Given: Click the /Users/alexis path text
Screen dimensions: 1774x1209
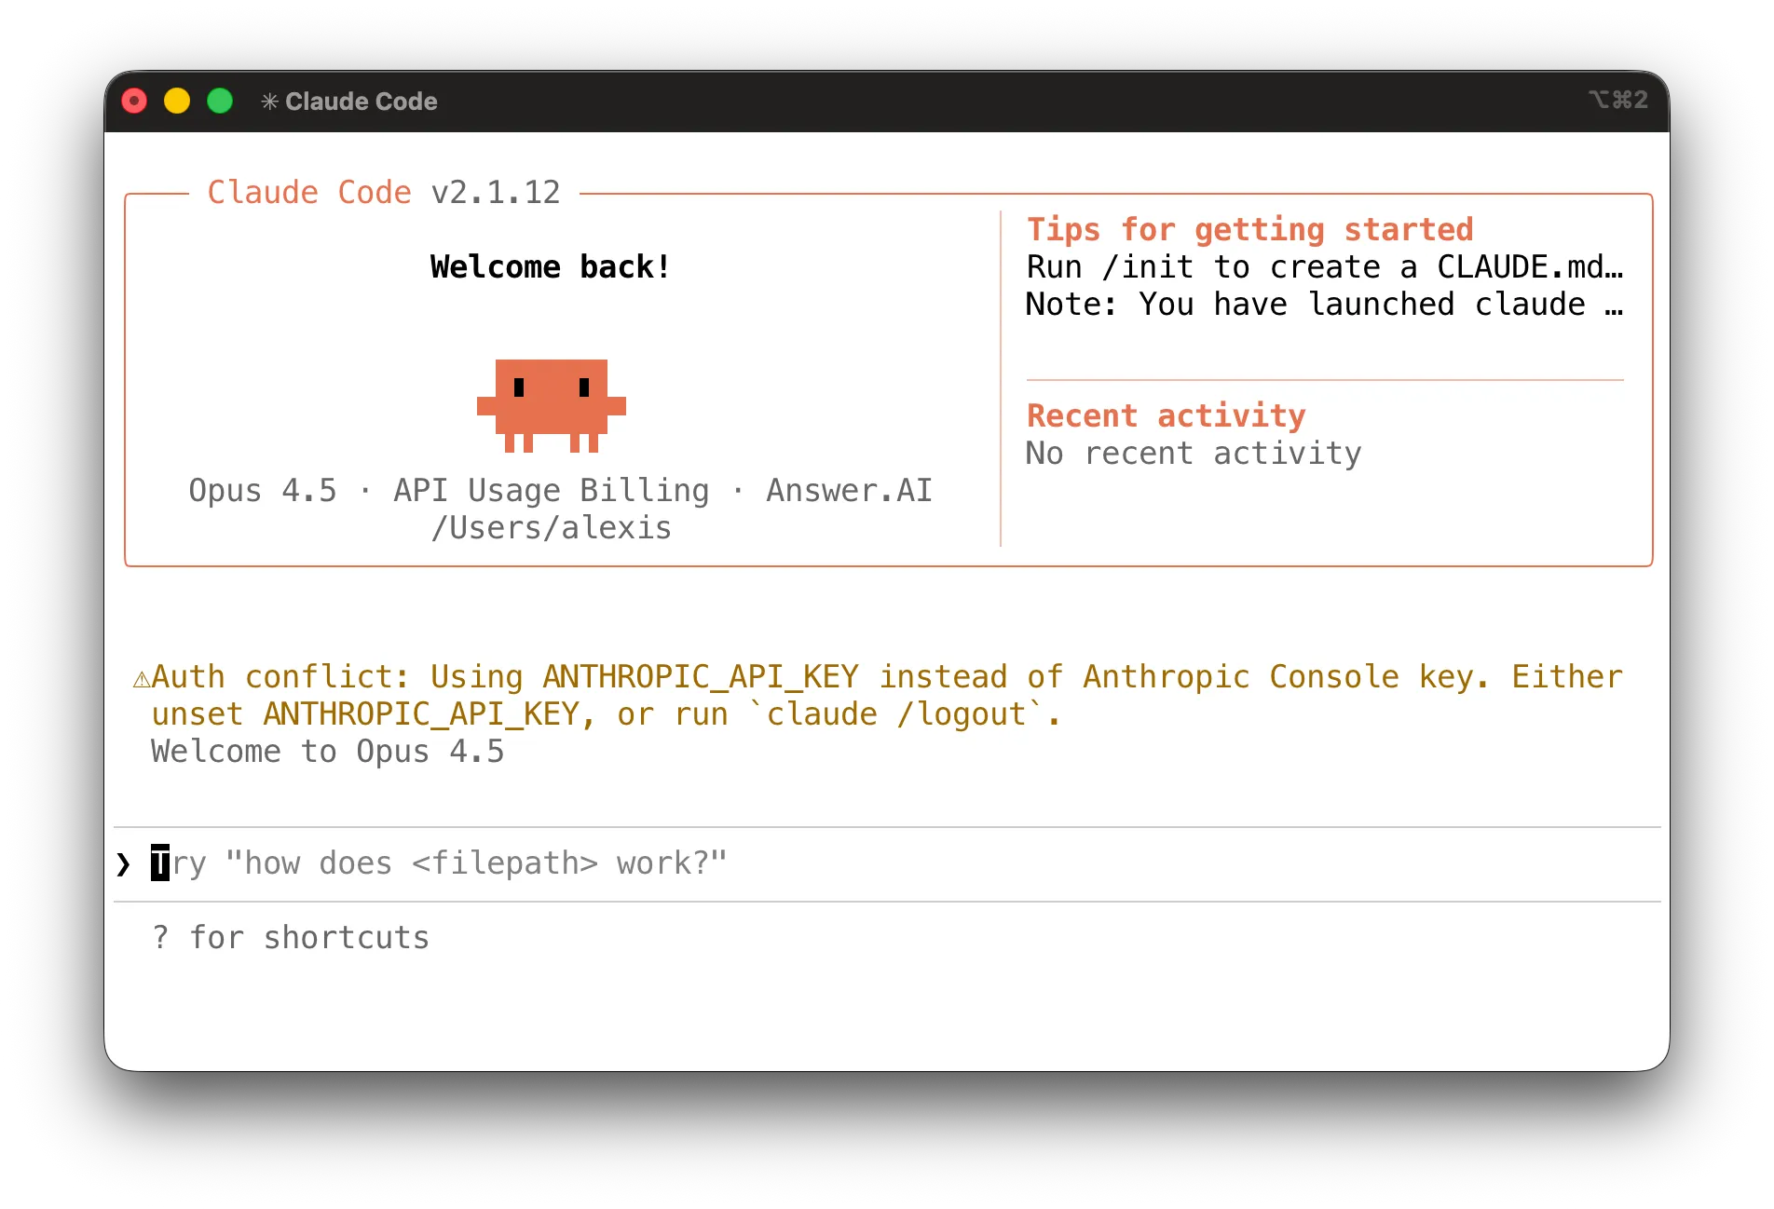Looking at the screenshot, I should point(552,528).
